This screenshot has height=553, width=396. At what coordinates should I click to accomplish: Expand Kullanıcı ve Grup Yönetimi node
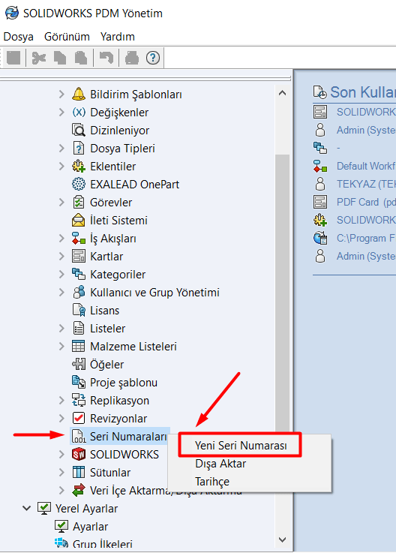pos(61,292)
